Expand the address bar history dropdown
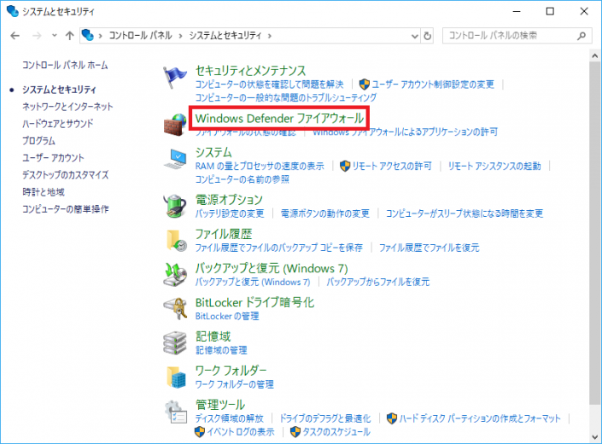The width and height of the screenshot is (602, 444). pyautogui.click(x=415, y=36)
